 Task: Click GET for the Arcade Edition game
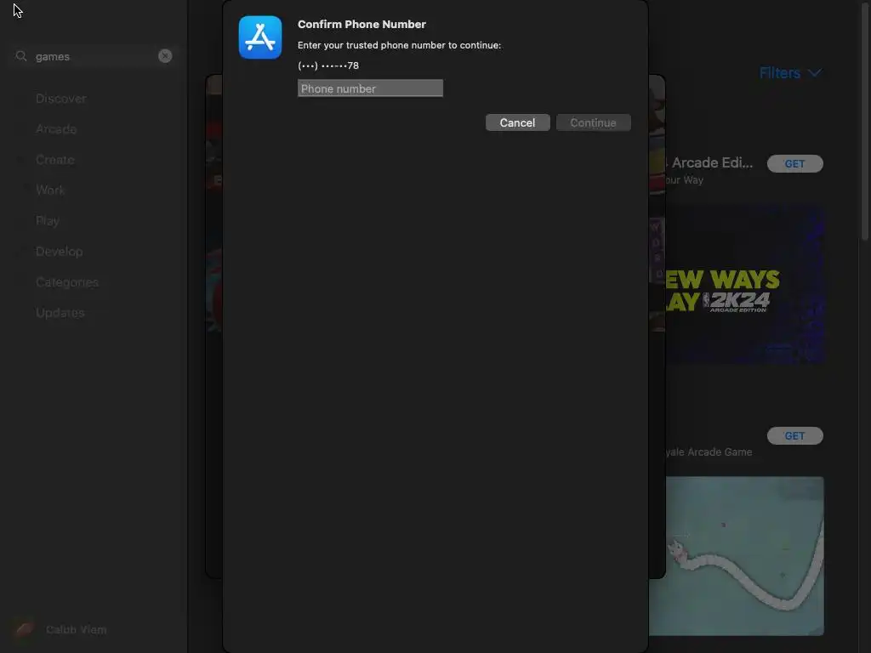tap(794, 164)
